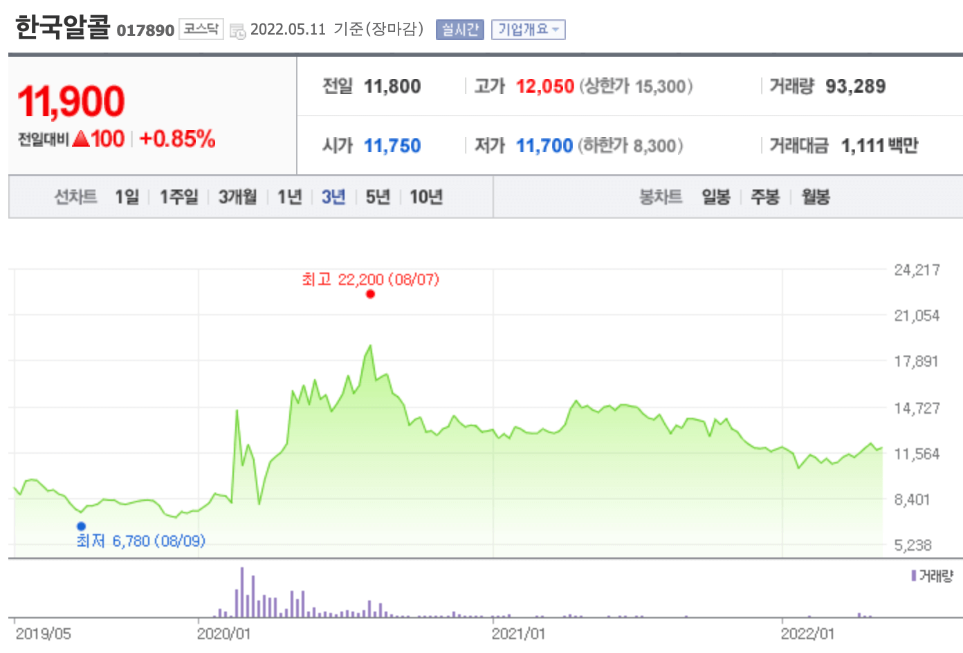Click the stock name 한국알콜
The height and width of the screenshot is (653, 963).
click(62, 28)
